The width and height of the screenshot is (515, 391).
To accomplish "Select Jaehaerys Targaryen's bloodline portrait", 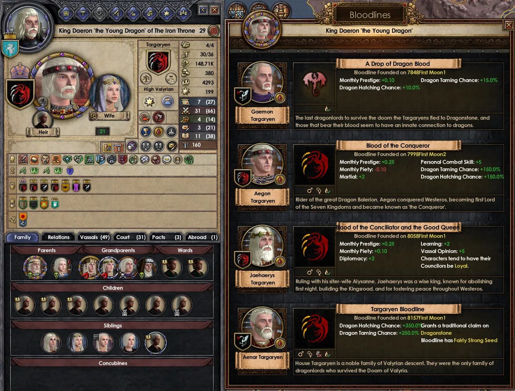I will [x=262, y=247].
